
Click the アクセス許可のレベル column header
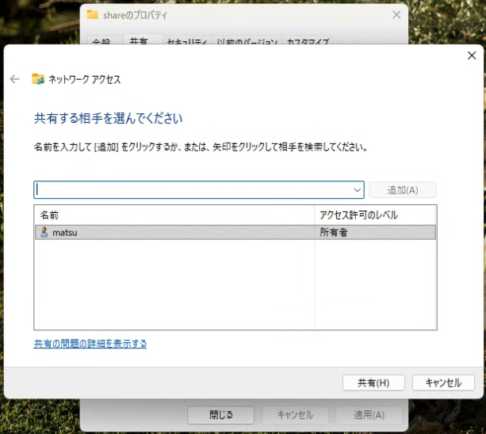(375, 215)
